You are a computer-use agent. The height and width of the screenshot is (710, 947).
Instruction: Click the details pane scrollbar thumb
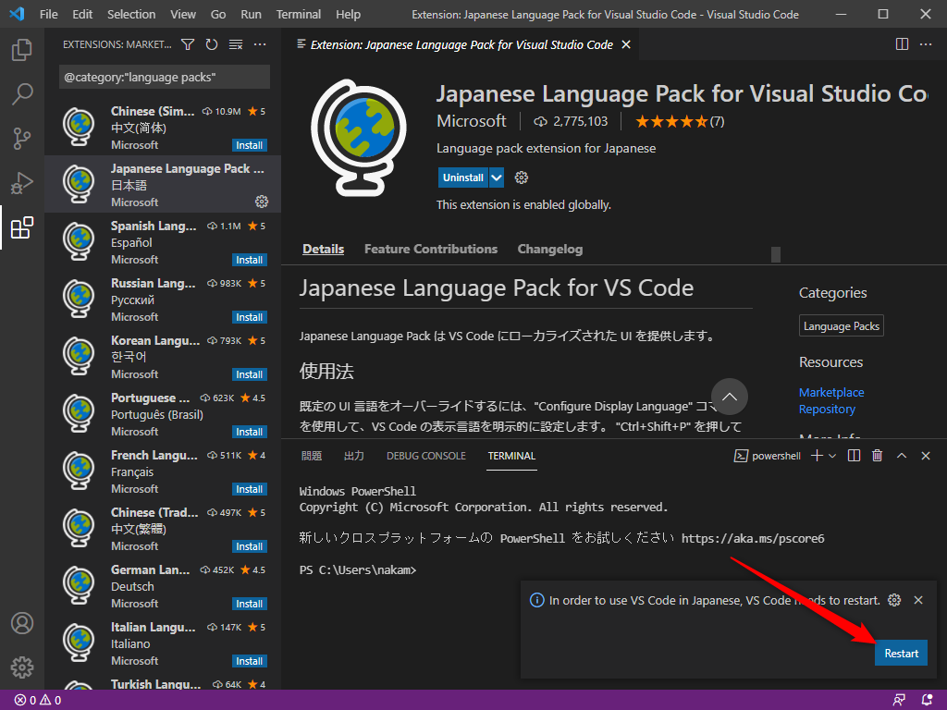click(x=776, y=254)
